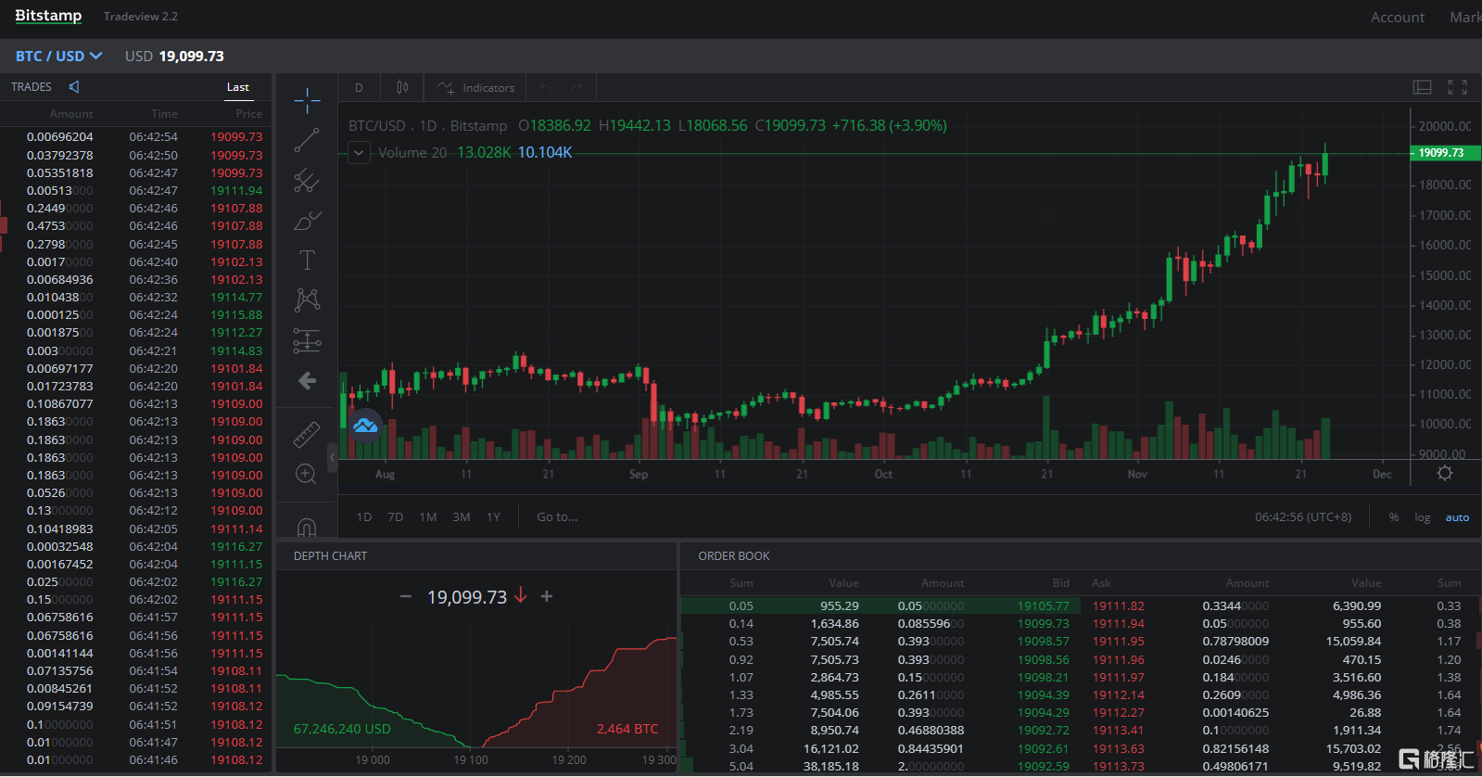Click the 67,246,240 USD depth label
The height and width of the screenshot is (777, 1482).
[x=342, y=729]
